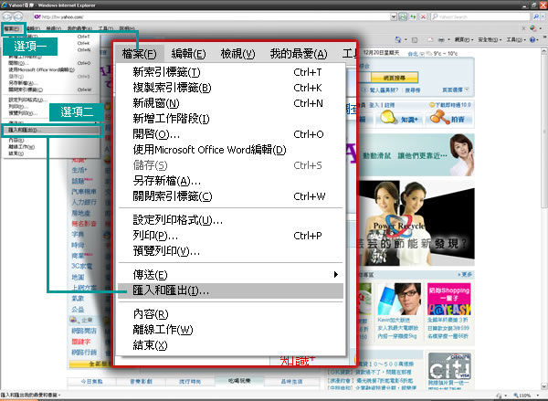Image resolution: width=548 pixels, height=401 pixels.
Task: Open 檢視(V) in the enlarged menu bar
Action: point(238,54)
